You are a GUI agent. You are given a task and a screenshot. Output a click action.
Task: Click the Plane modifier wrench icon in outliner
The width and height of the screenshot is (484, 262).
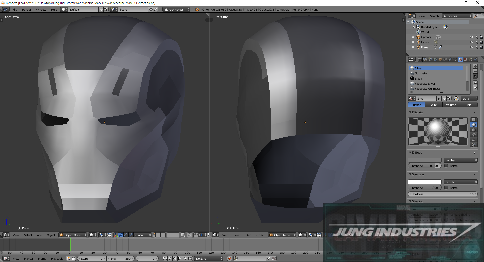click(x=441, y=47)
